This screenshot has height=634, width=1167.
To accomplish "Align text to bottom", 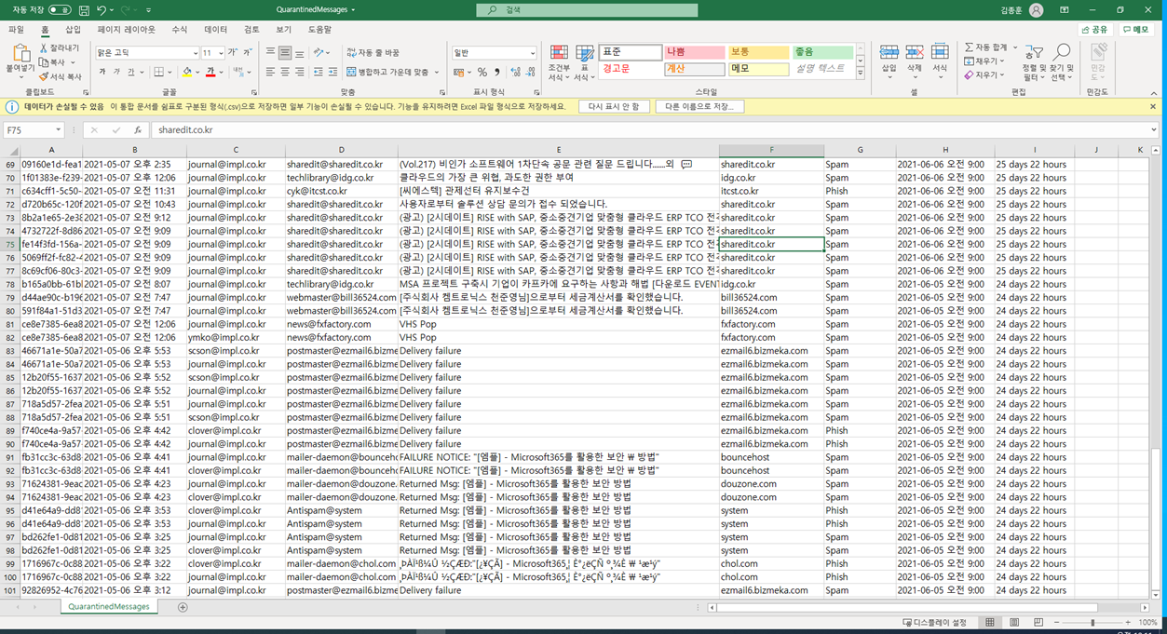I will pyautogui.click(x=300, y=52).
